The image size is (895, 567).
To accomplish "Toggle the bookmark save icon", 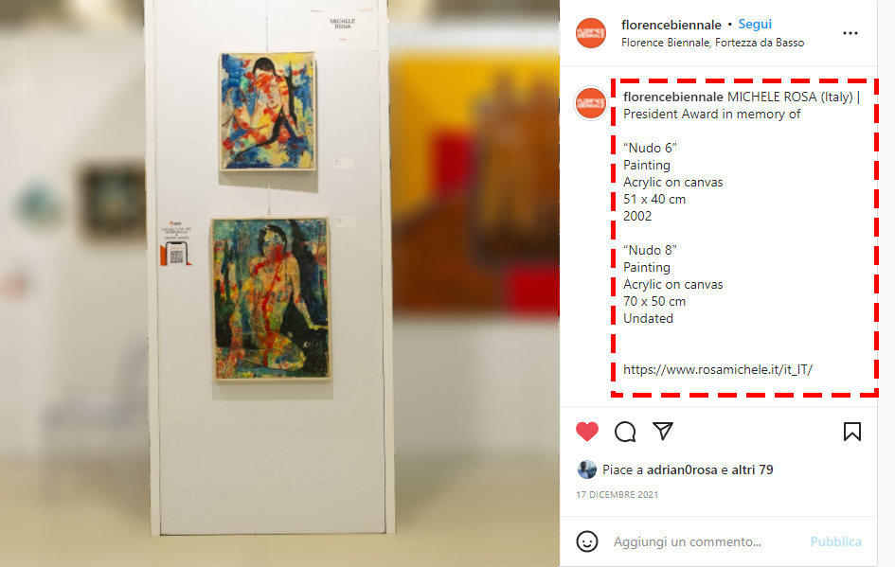I will pyautogui.click(x=852, y=432).
